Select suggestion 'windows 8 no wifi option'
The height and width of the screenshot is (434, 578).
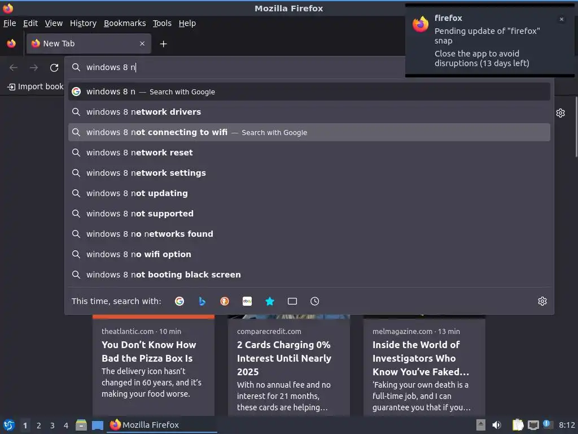tap(309, 254)
